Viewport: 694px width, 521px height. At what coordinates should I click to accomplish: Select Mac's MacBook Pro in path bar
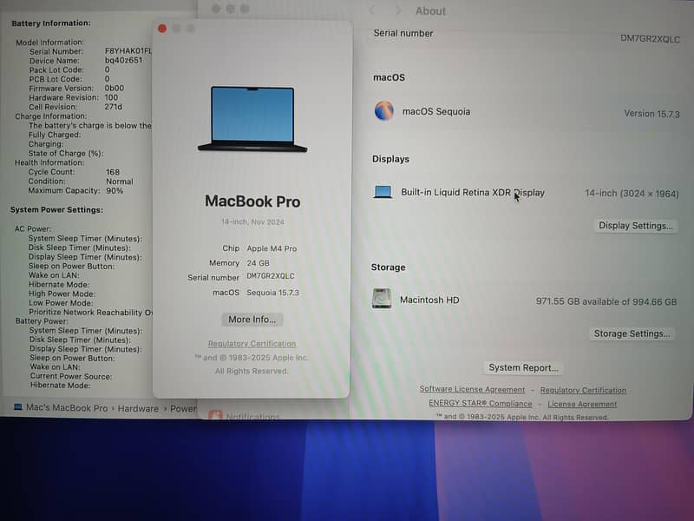(x=67, y=408)
